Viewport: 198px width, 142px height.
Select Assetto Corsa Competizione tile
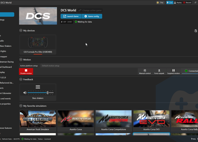(x=113, y=121)
